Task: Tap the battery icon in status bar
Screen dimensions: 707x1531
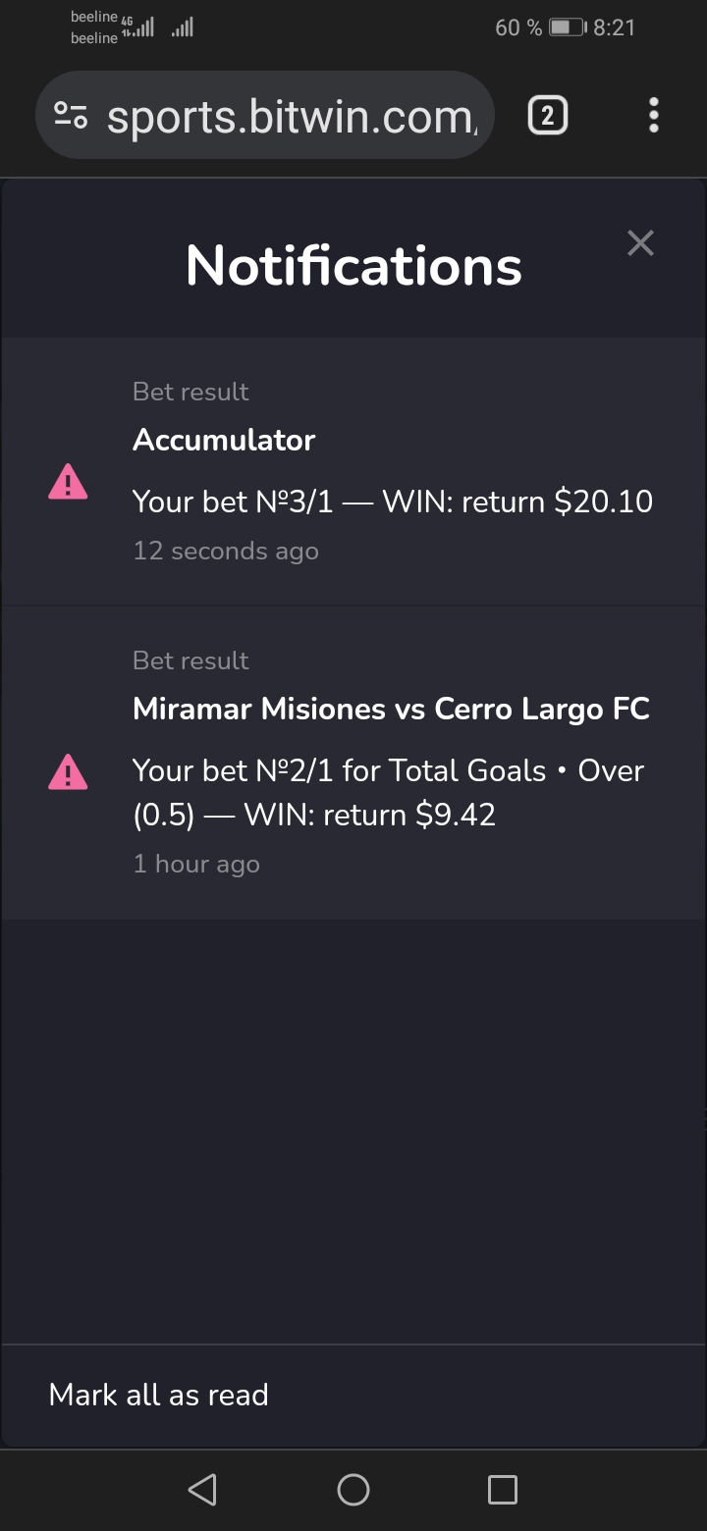Action: (567, 27)
